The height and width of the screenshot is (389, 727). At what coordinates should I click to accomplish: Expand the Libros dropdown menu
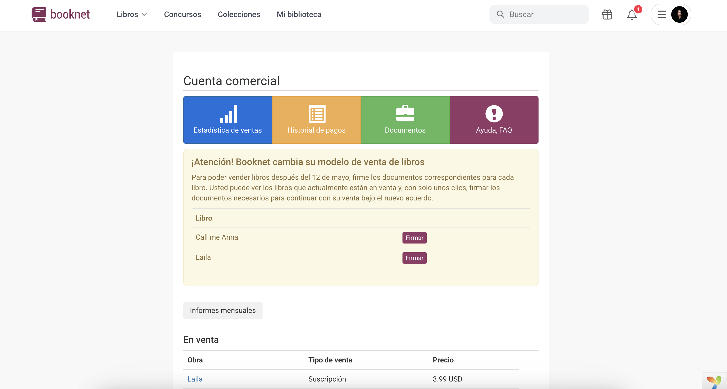(x=132, y=14)
